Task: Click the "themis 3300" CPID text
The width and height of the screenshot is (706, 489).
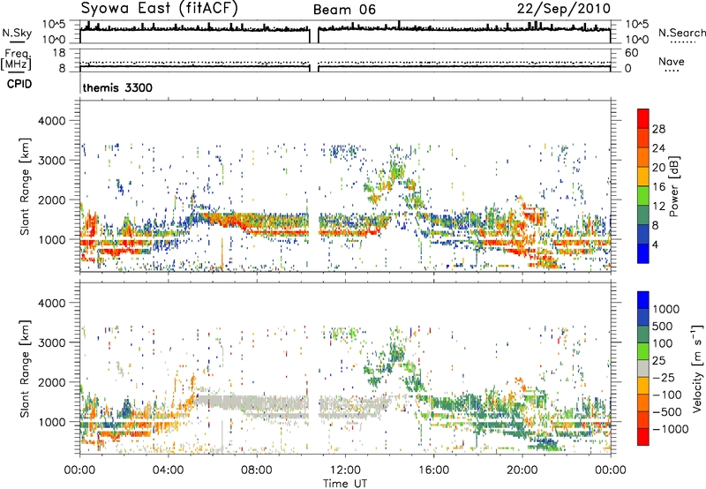Action: pos(117,87)
